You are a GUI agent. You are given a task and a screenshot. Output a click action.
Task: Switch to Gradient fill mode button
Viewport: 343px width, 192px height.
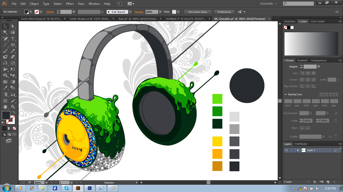pyautogui.click(x=9, y=128)
